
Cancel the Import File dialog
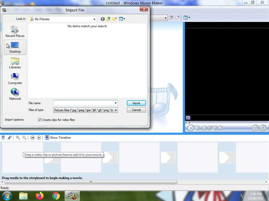pyautogui.click(x=136, y=110)
